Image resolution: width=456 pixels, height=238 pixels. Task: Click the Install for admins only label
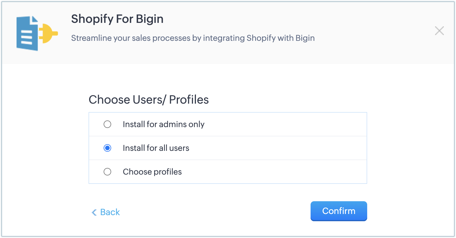[163, 124]
